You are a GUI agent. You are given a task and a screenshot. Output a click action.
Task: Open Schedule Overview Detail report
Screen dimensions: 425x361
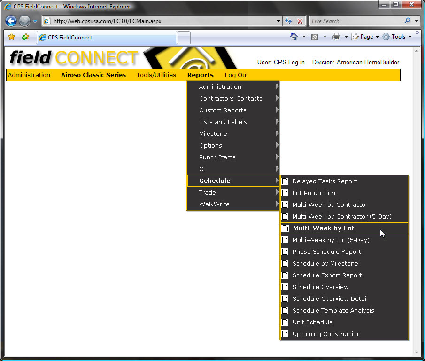[x=344, y=298]
